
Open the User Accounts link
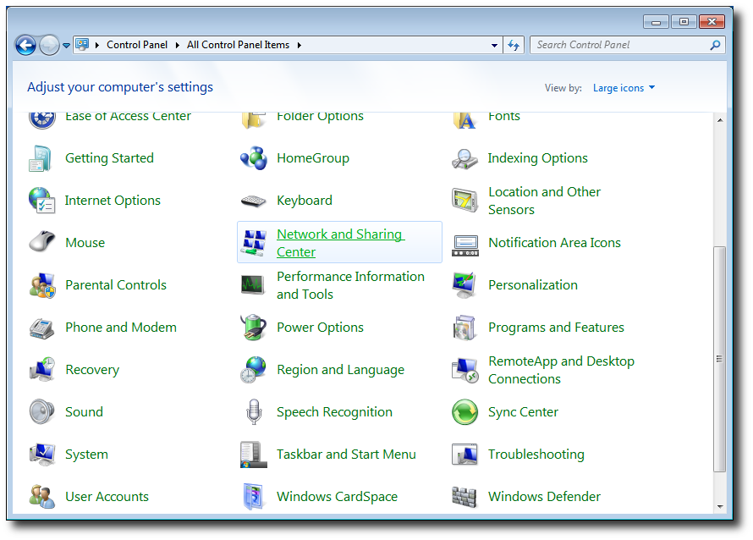click(x=107, y=497)
